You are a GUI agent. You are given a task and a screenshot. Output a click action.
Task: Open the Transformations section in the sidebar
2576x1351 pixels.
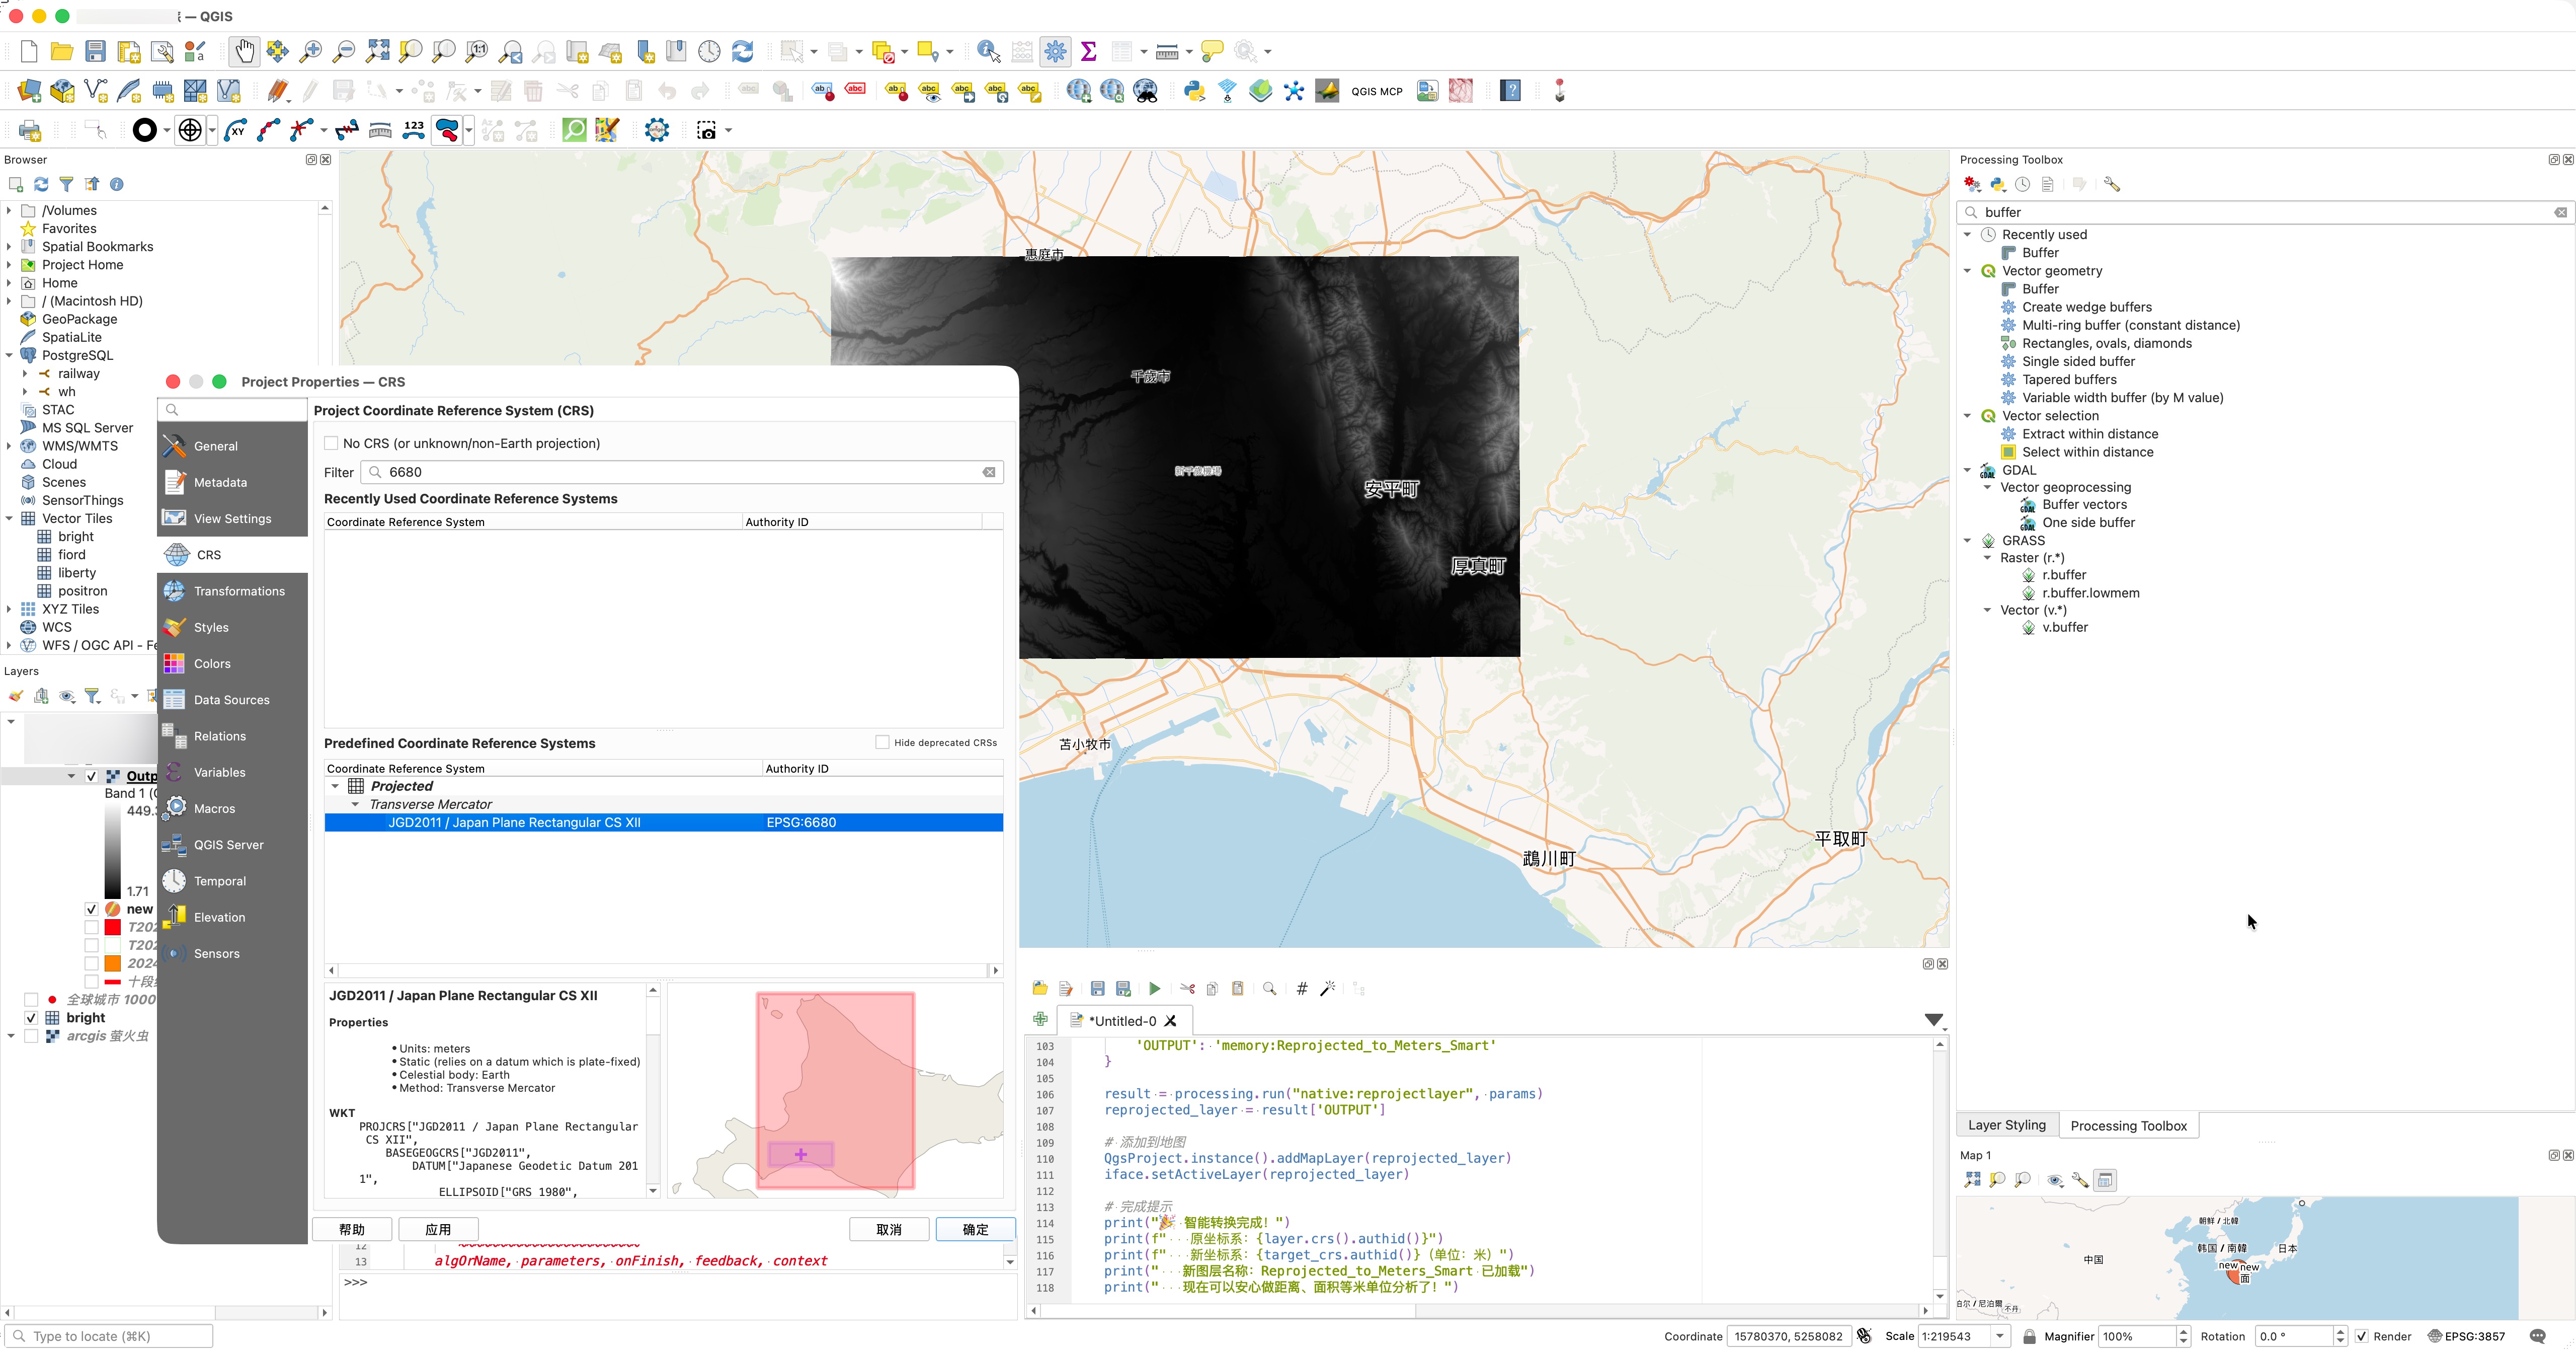click(x=239, y=591)
